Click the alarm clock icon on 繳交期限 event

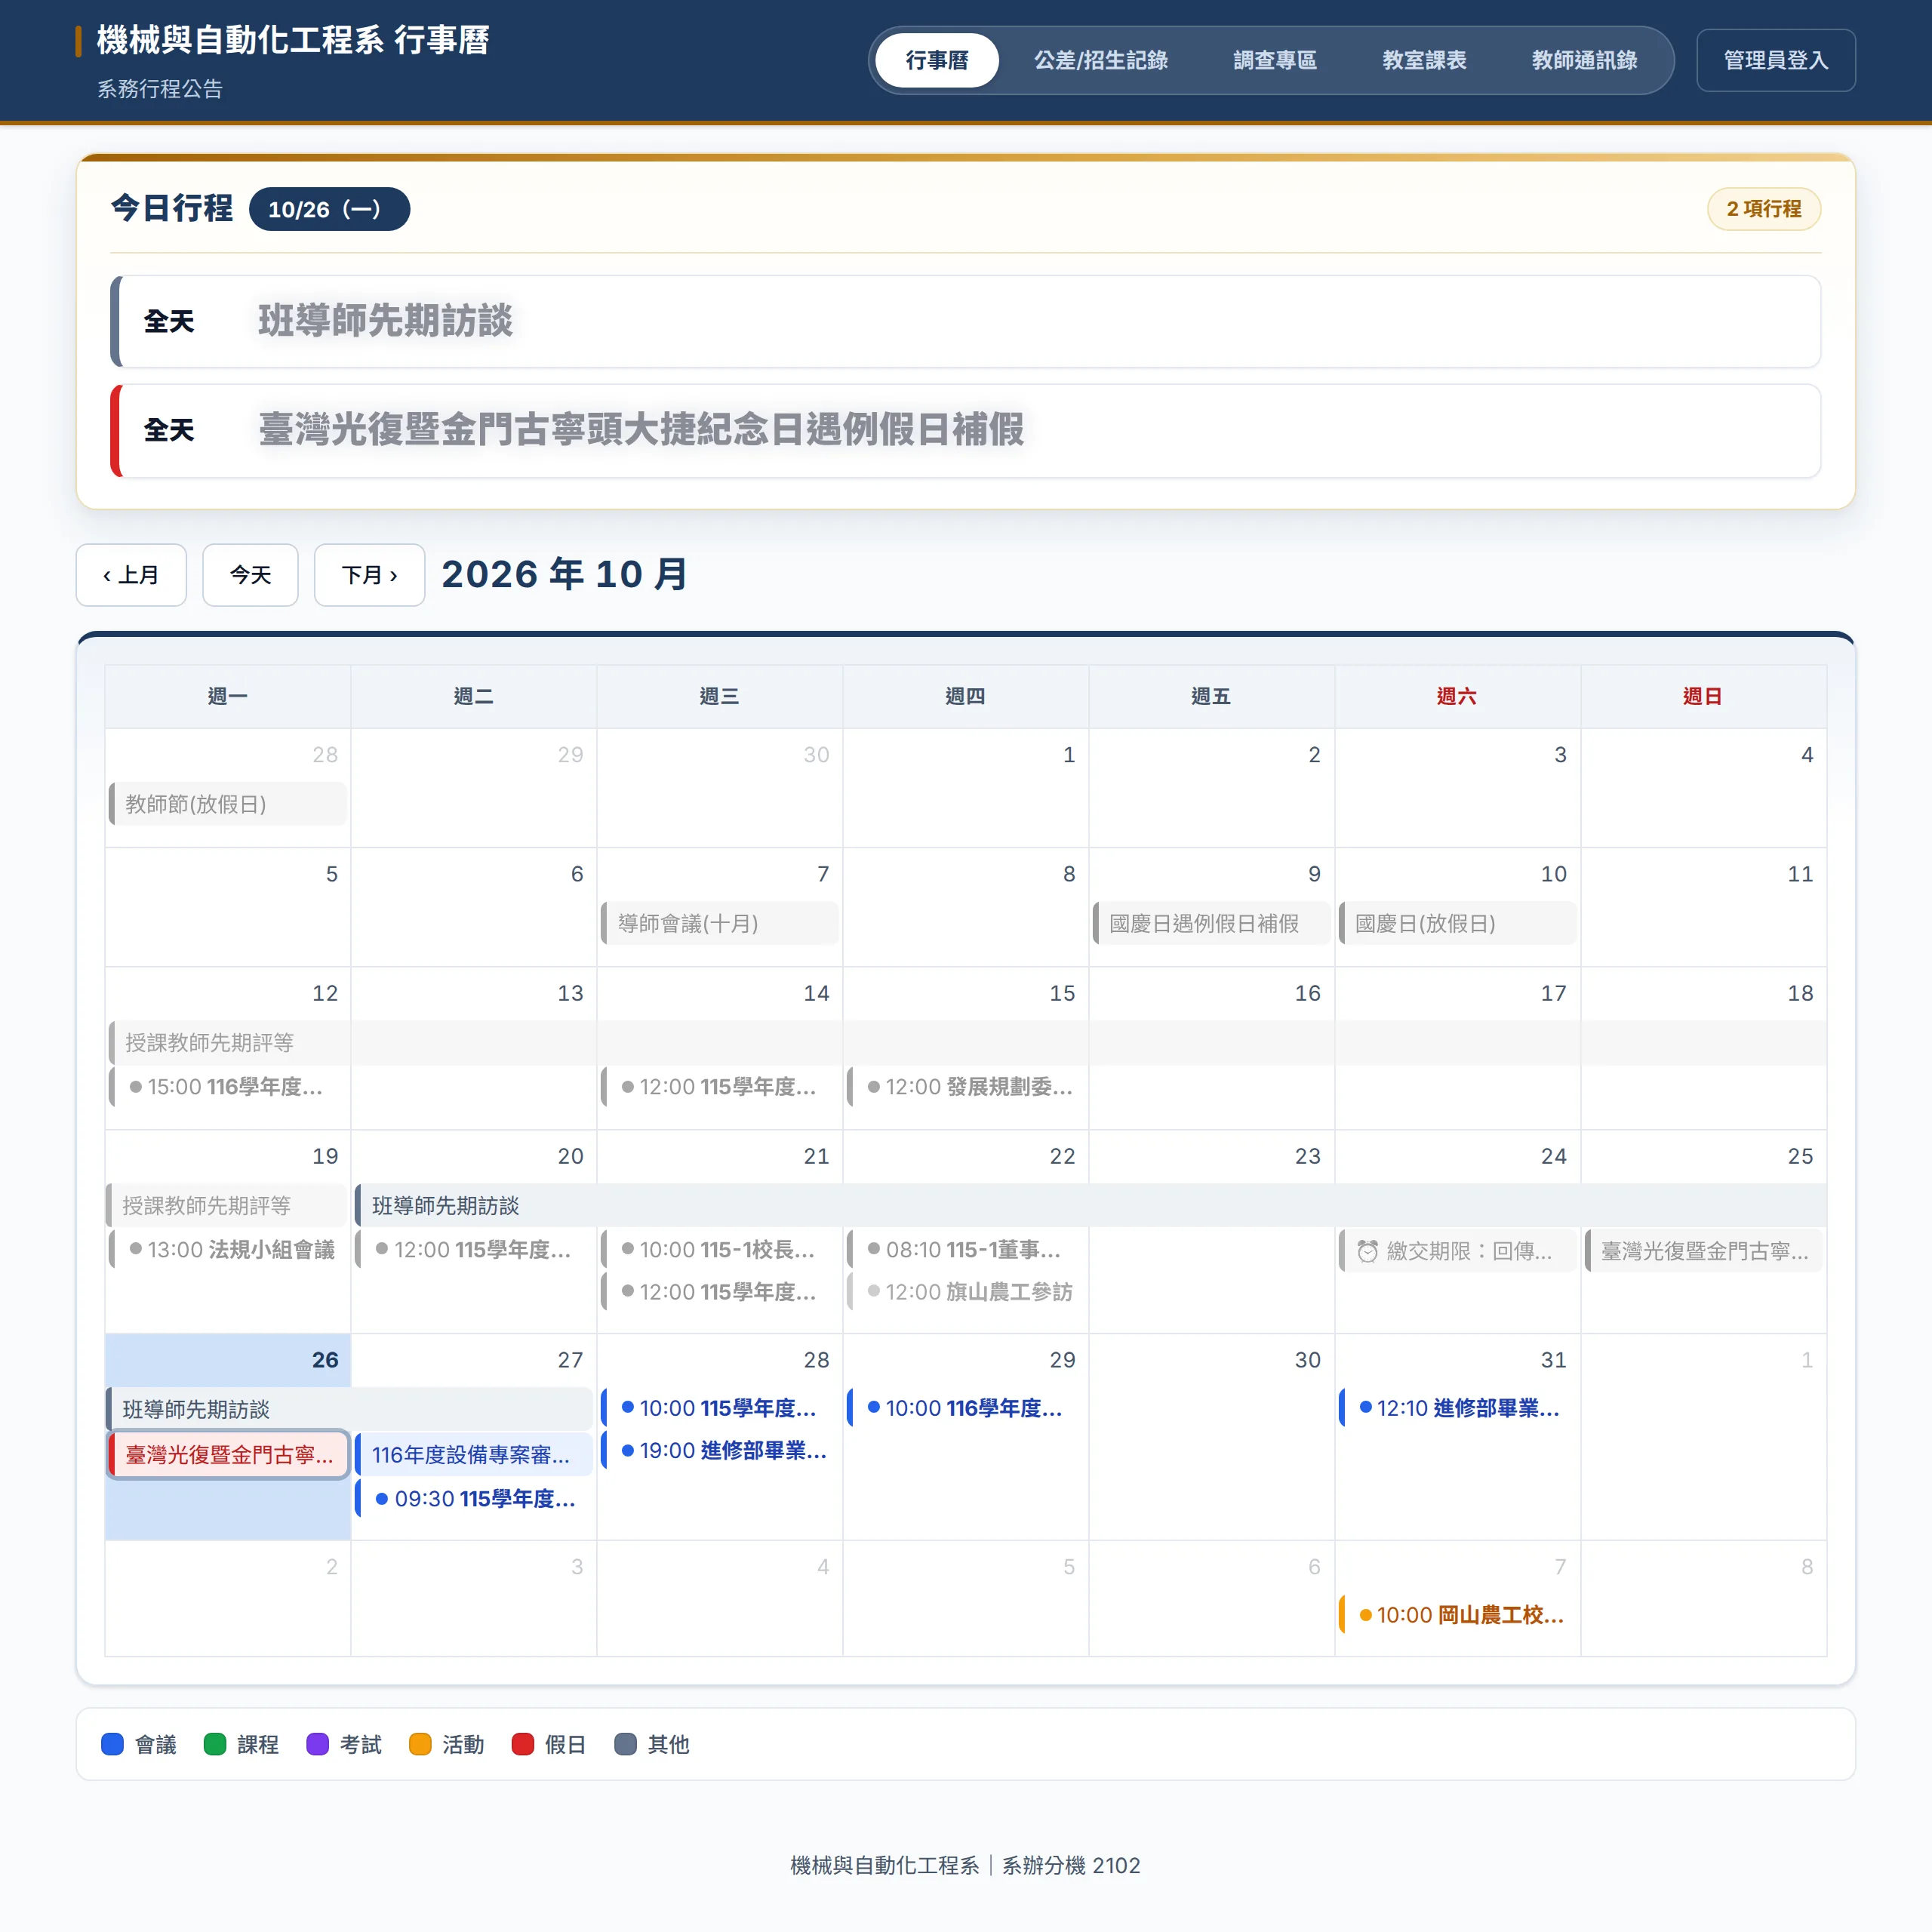click(x=1367, y=1251)
